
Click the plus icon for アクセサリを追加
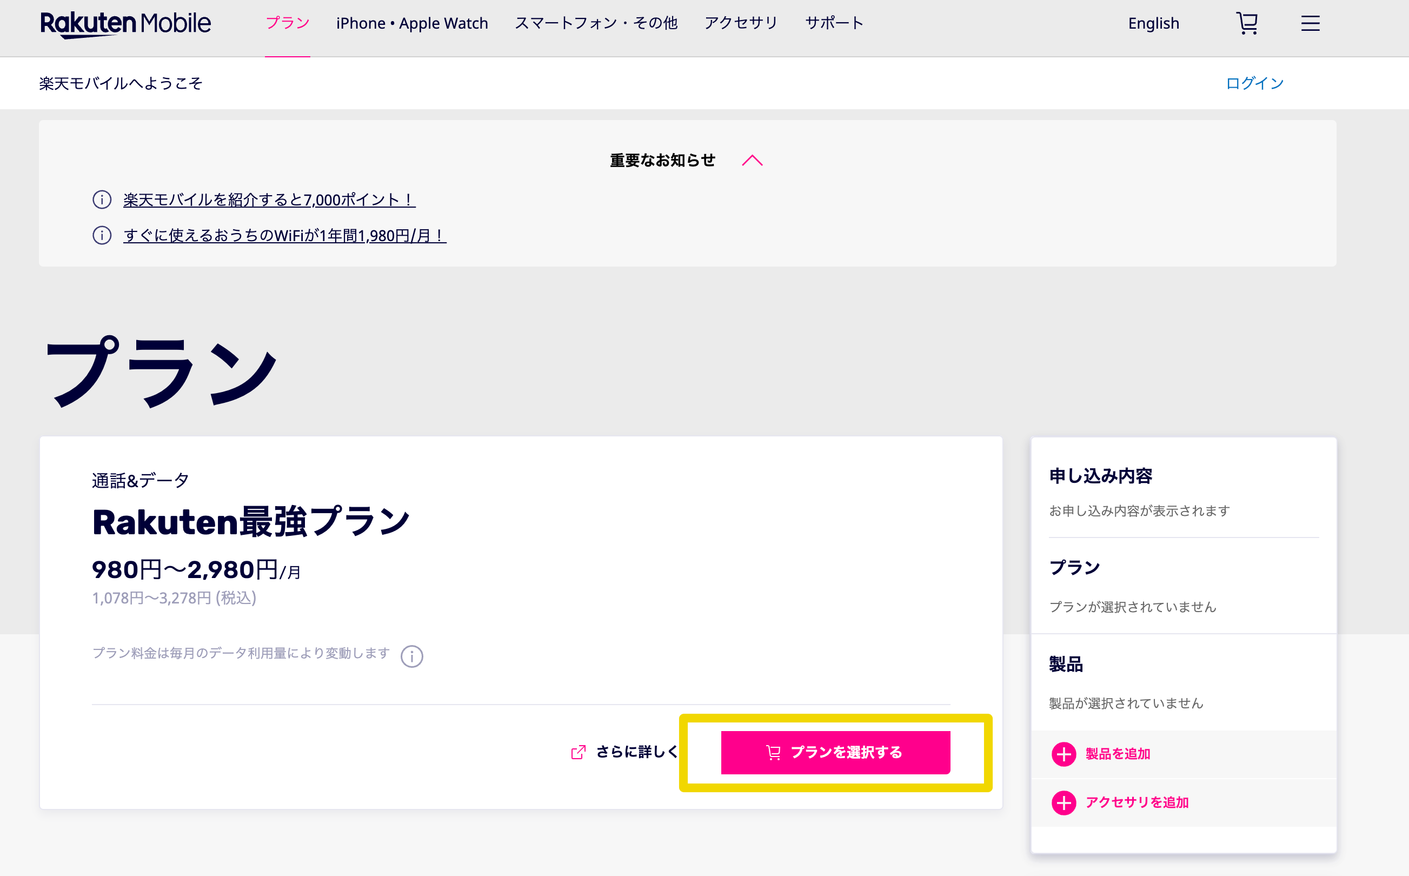[1064, 802]
